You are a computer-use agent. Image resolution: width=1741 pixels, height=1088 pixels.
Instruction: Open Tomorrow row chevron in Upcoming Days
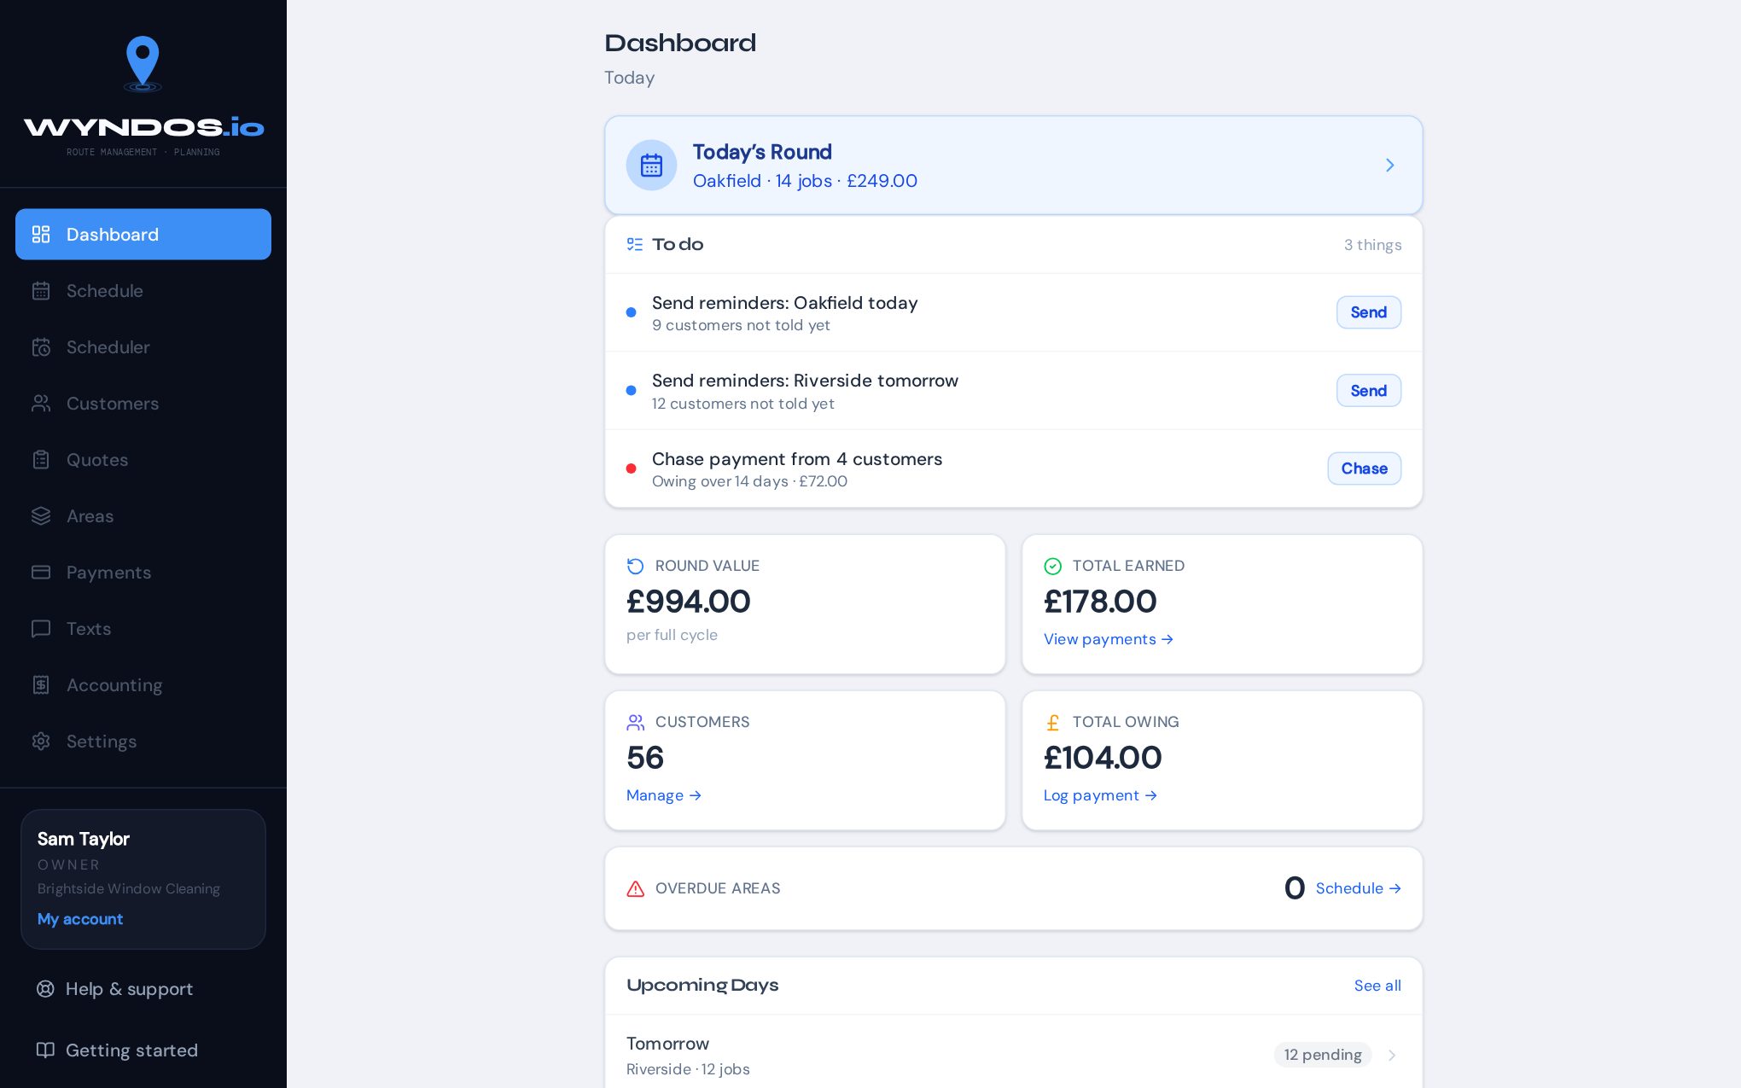point(1392,1056)
